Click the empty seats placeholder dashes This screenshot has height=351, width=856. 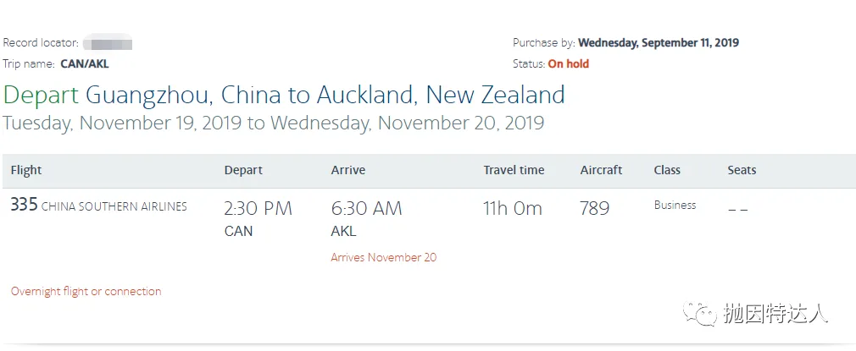click(x=737, y=209)
